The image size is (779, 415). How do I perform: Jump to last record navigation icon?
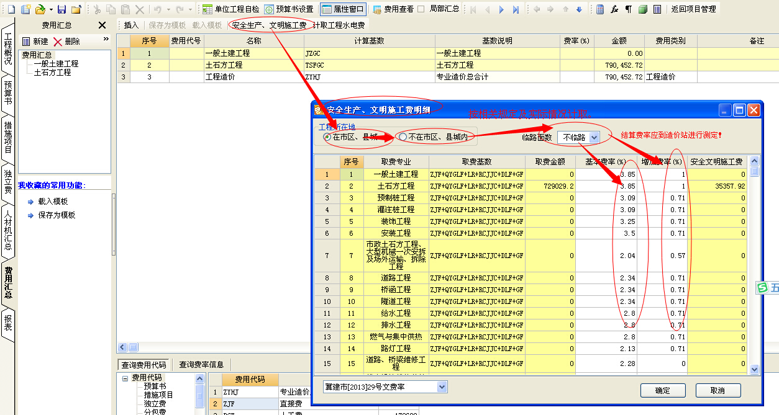(516, 9)
